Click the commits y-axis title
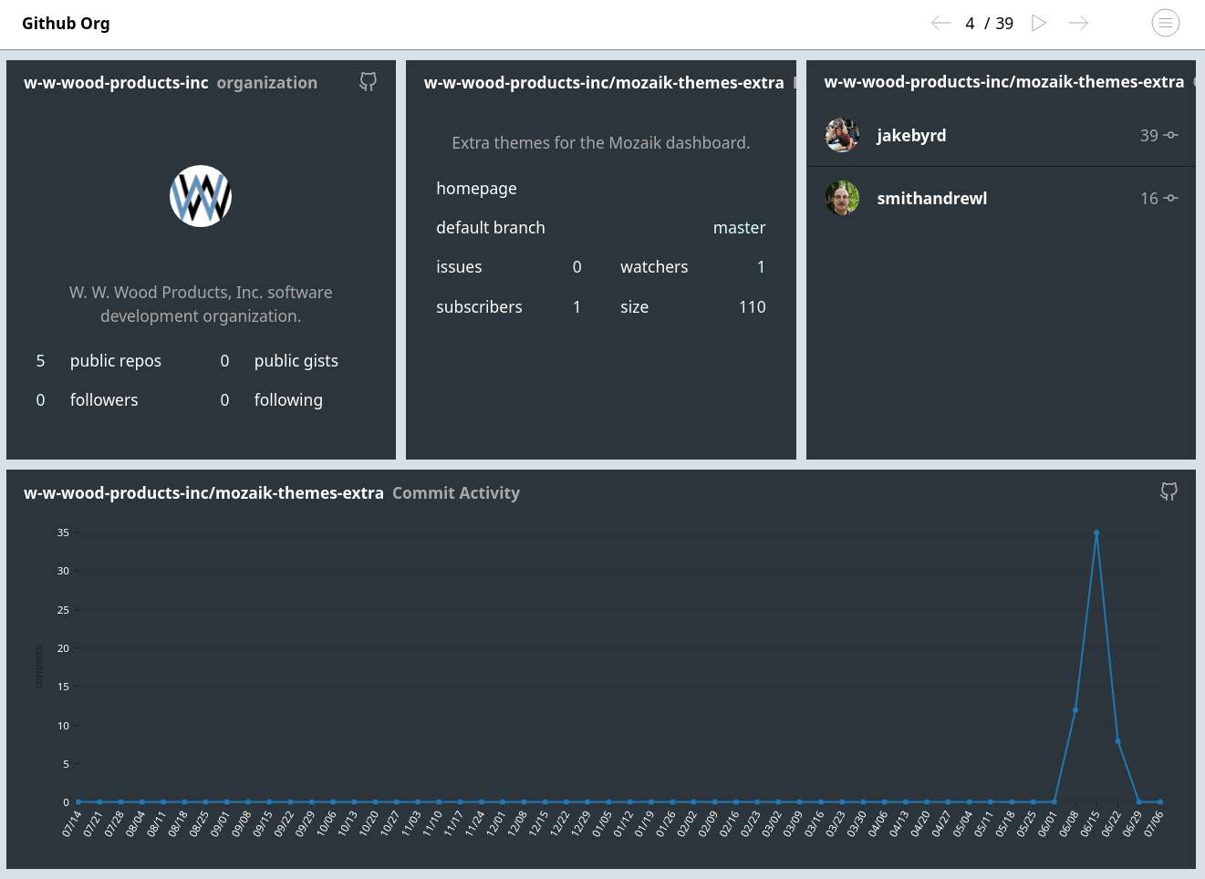 [x=38, y=667]
